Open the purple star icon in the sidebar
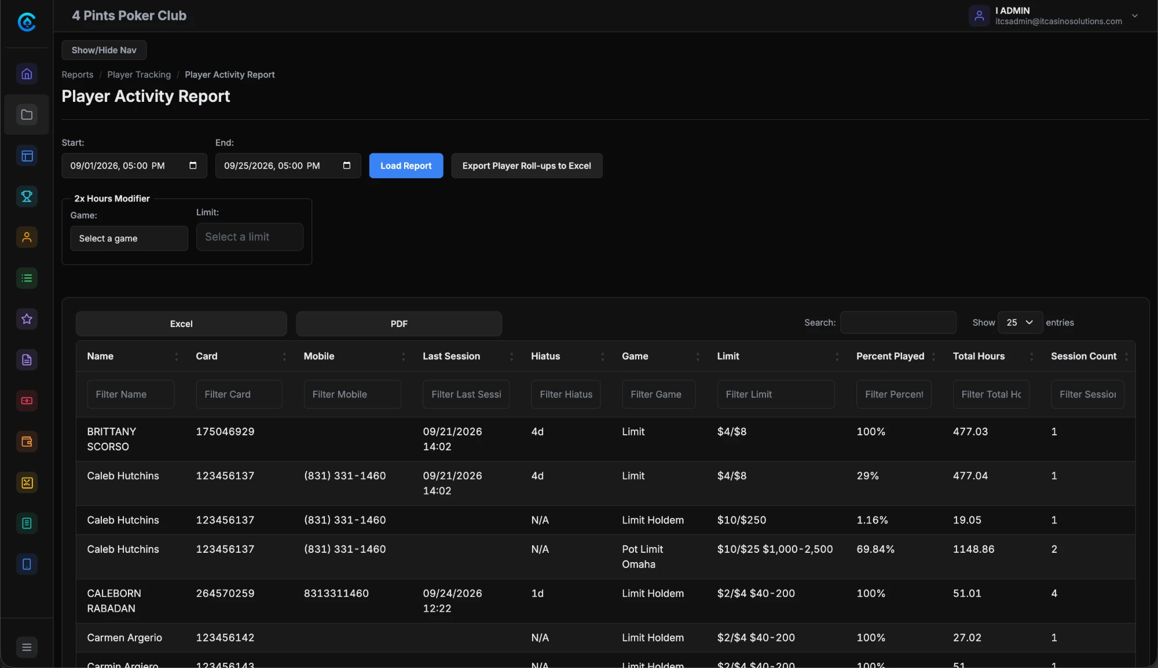Viewport: 1158px width, 668px height. (27, 319)
